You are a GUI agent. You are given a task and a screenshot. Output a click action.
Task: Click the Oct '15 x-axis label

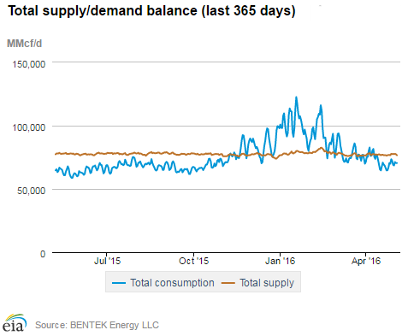click(194, 261)
